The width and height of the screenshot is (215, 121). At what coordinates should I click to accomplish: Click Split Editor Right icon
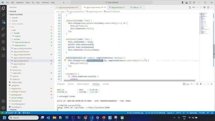(x=208, y=7)
